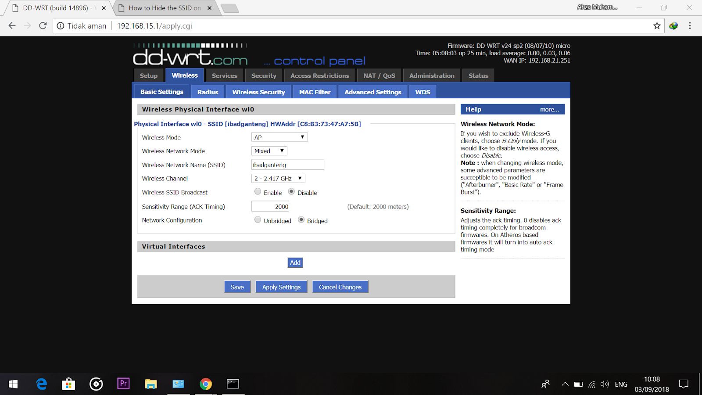Click the more... help link
The width and height of the screenshot is (702, 395).
click(x=549, y=109)
